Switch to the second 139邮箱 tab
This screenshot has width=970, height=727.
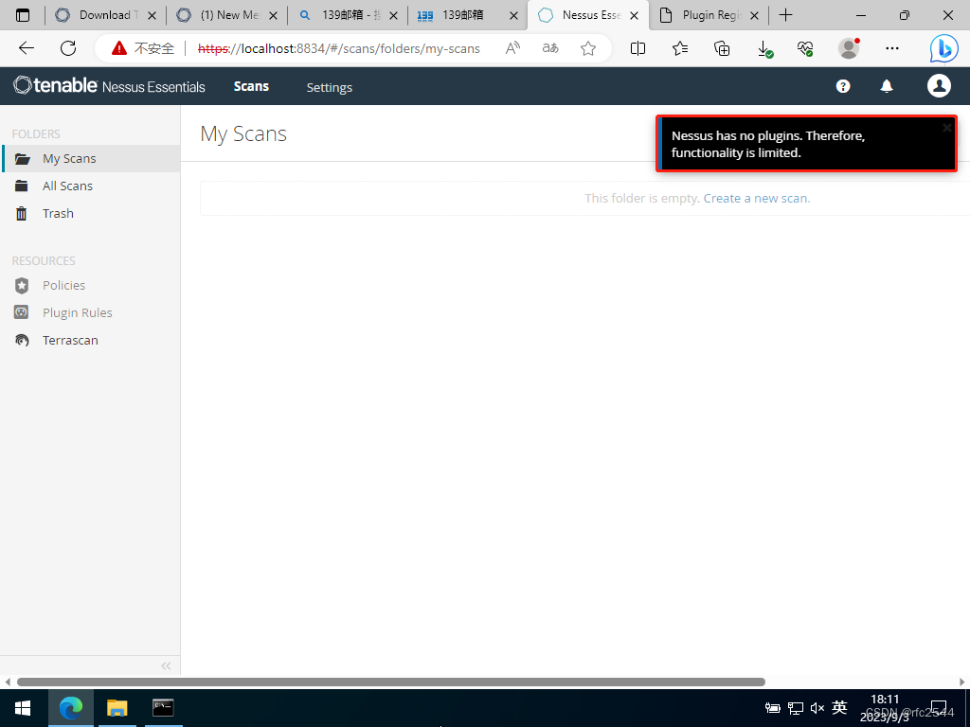click(x=461, y=15)
